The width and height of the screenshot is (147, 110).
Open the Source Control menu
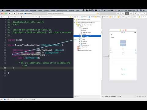coord(62,10)
